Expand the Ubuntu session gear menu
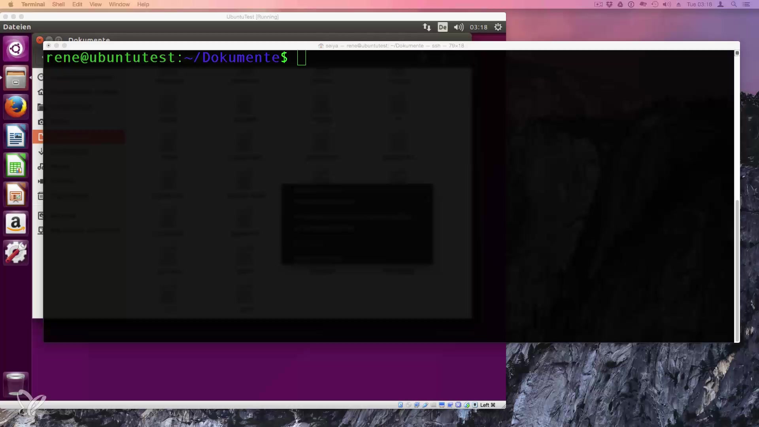 pos(498,27)
